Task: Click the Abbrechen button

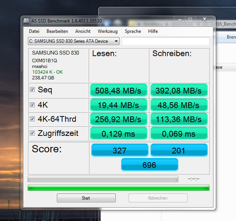Action: (158, 198)
